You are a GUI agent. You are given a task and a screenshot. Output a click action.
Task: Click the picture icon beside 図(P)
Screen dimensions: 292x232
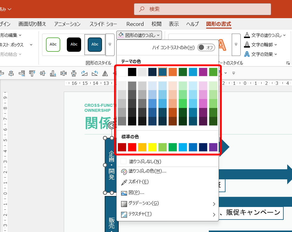point(124,193)
